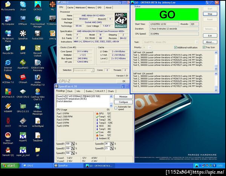The height and width of the screenshot is (176, 226).
Task: Toggle Tray Icon checkbox in ORTHOS
Action: click(204, 47)
